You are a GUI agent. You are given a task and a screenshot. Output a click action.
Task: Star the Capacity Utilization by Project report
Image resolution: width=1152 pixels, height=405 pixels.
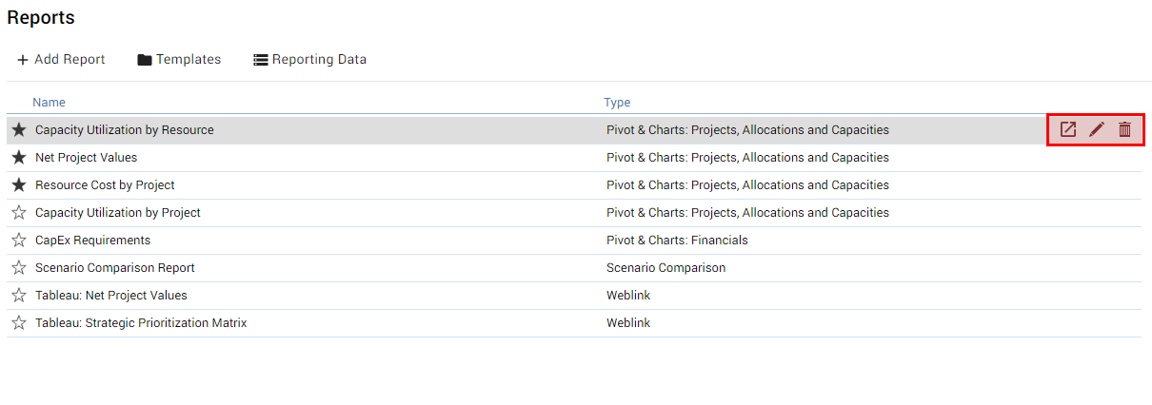pos(19,212)
